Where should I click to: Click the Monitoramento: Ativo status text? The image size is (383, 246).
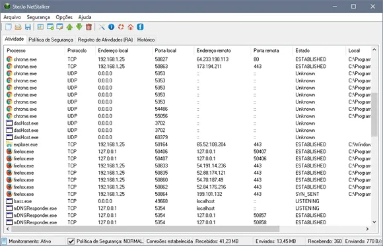pos(30,241)
